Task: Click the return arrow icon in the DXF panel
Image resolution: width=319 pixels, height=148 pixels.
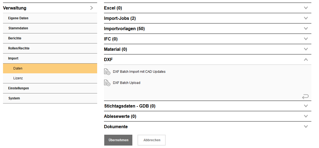Action: coord(305,96)
